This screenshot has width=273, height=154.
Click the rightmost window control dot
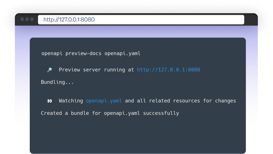32,19
